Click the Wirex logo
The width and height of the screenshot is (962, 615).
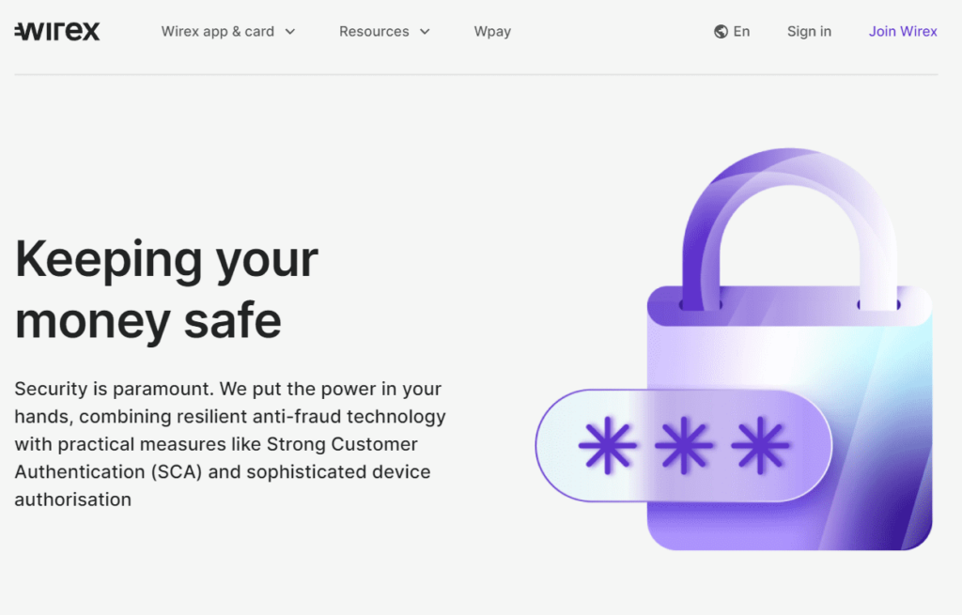(56, 30)
